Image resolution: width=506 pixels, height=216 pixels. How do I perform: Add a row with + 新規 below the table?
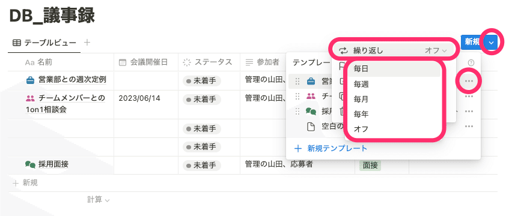click(25, 183)
